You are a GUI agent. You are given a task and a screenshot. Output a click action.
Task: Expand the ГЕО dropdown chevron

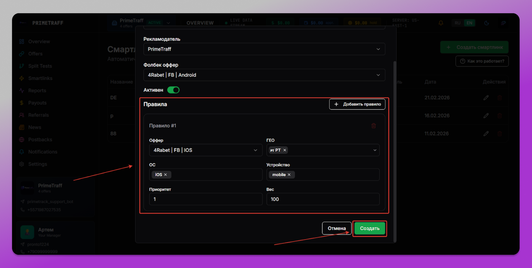(x=375, y=150)
